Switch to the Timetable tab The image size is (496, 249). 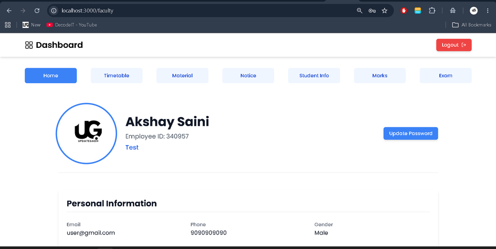[x=116, y=76]
